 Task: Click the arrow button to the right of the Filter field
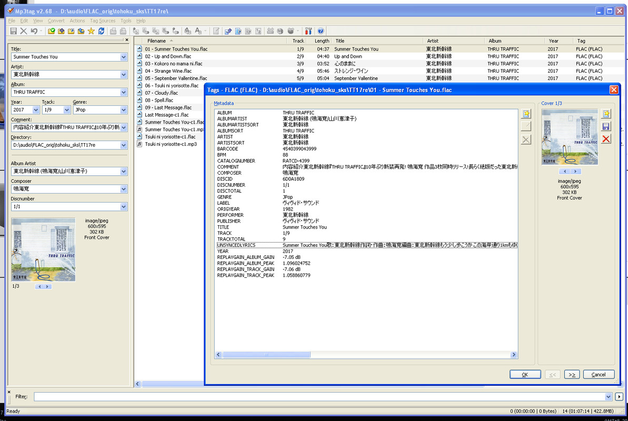point(619,397)
